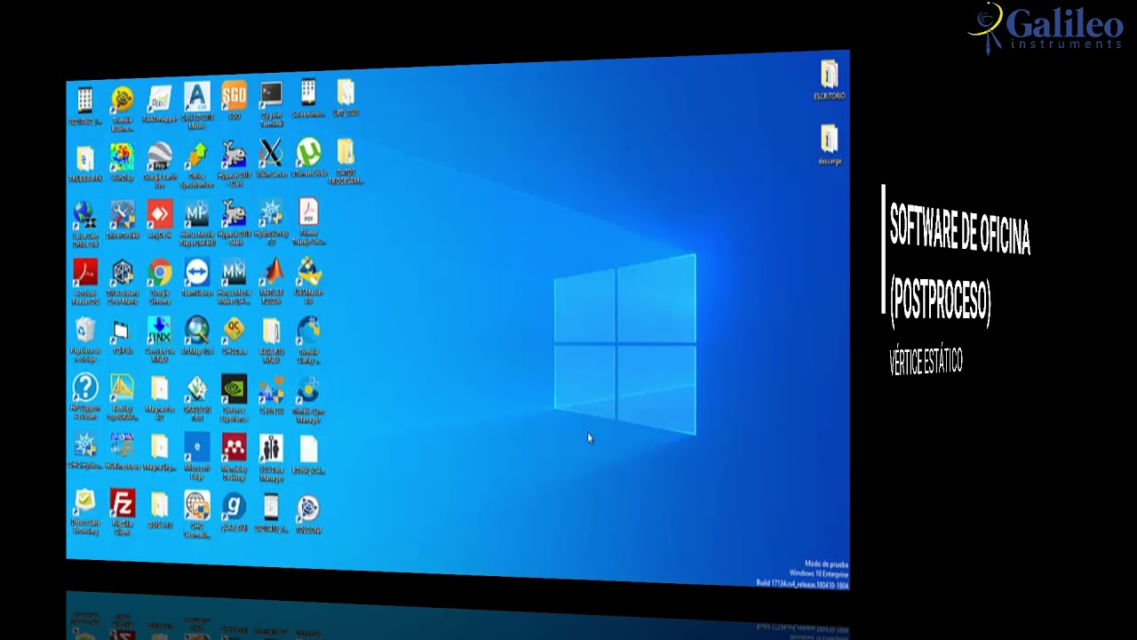This screenshot has height=640, width=1137.
Task: Launch Cygwin Terminal shortcut
Action: click(x=271, y=103)
